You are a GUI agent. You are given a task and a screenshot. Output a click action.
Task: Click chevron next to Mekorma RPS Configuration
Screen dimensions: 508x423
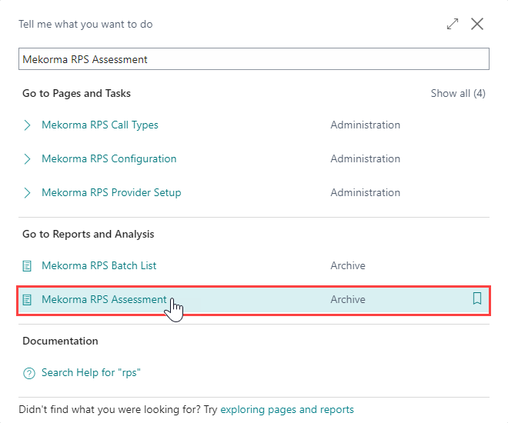[27, 159]
